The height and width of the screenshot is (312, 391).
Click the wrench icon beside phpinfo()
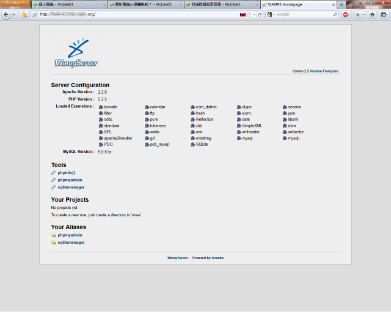coord(53,172)
